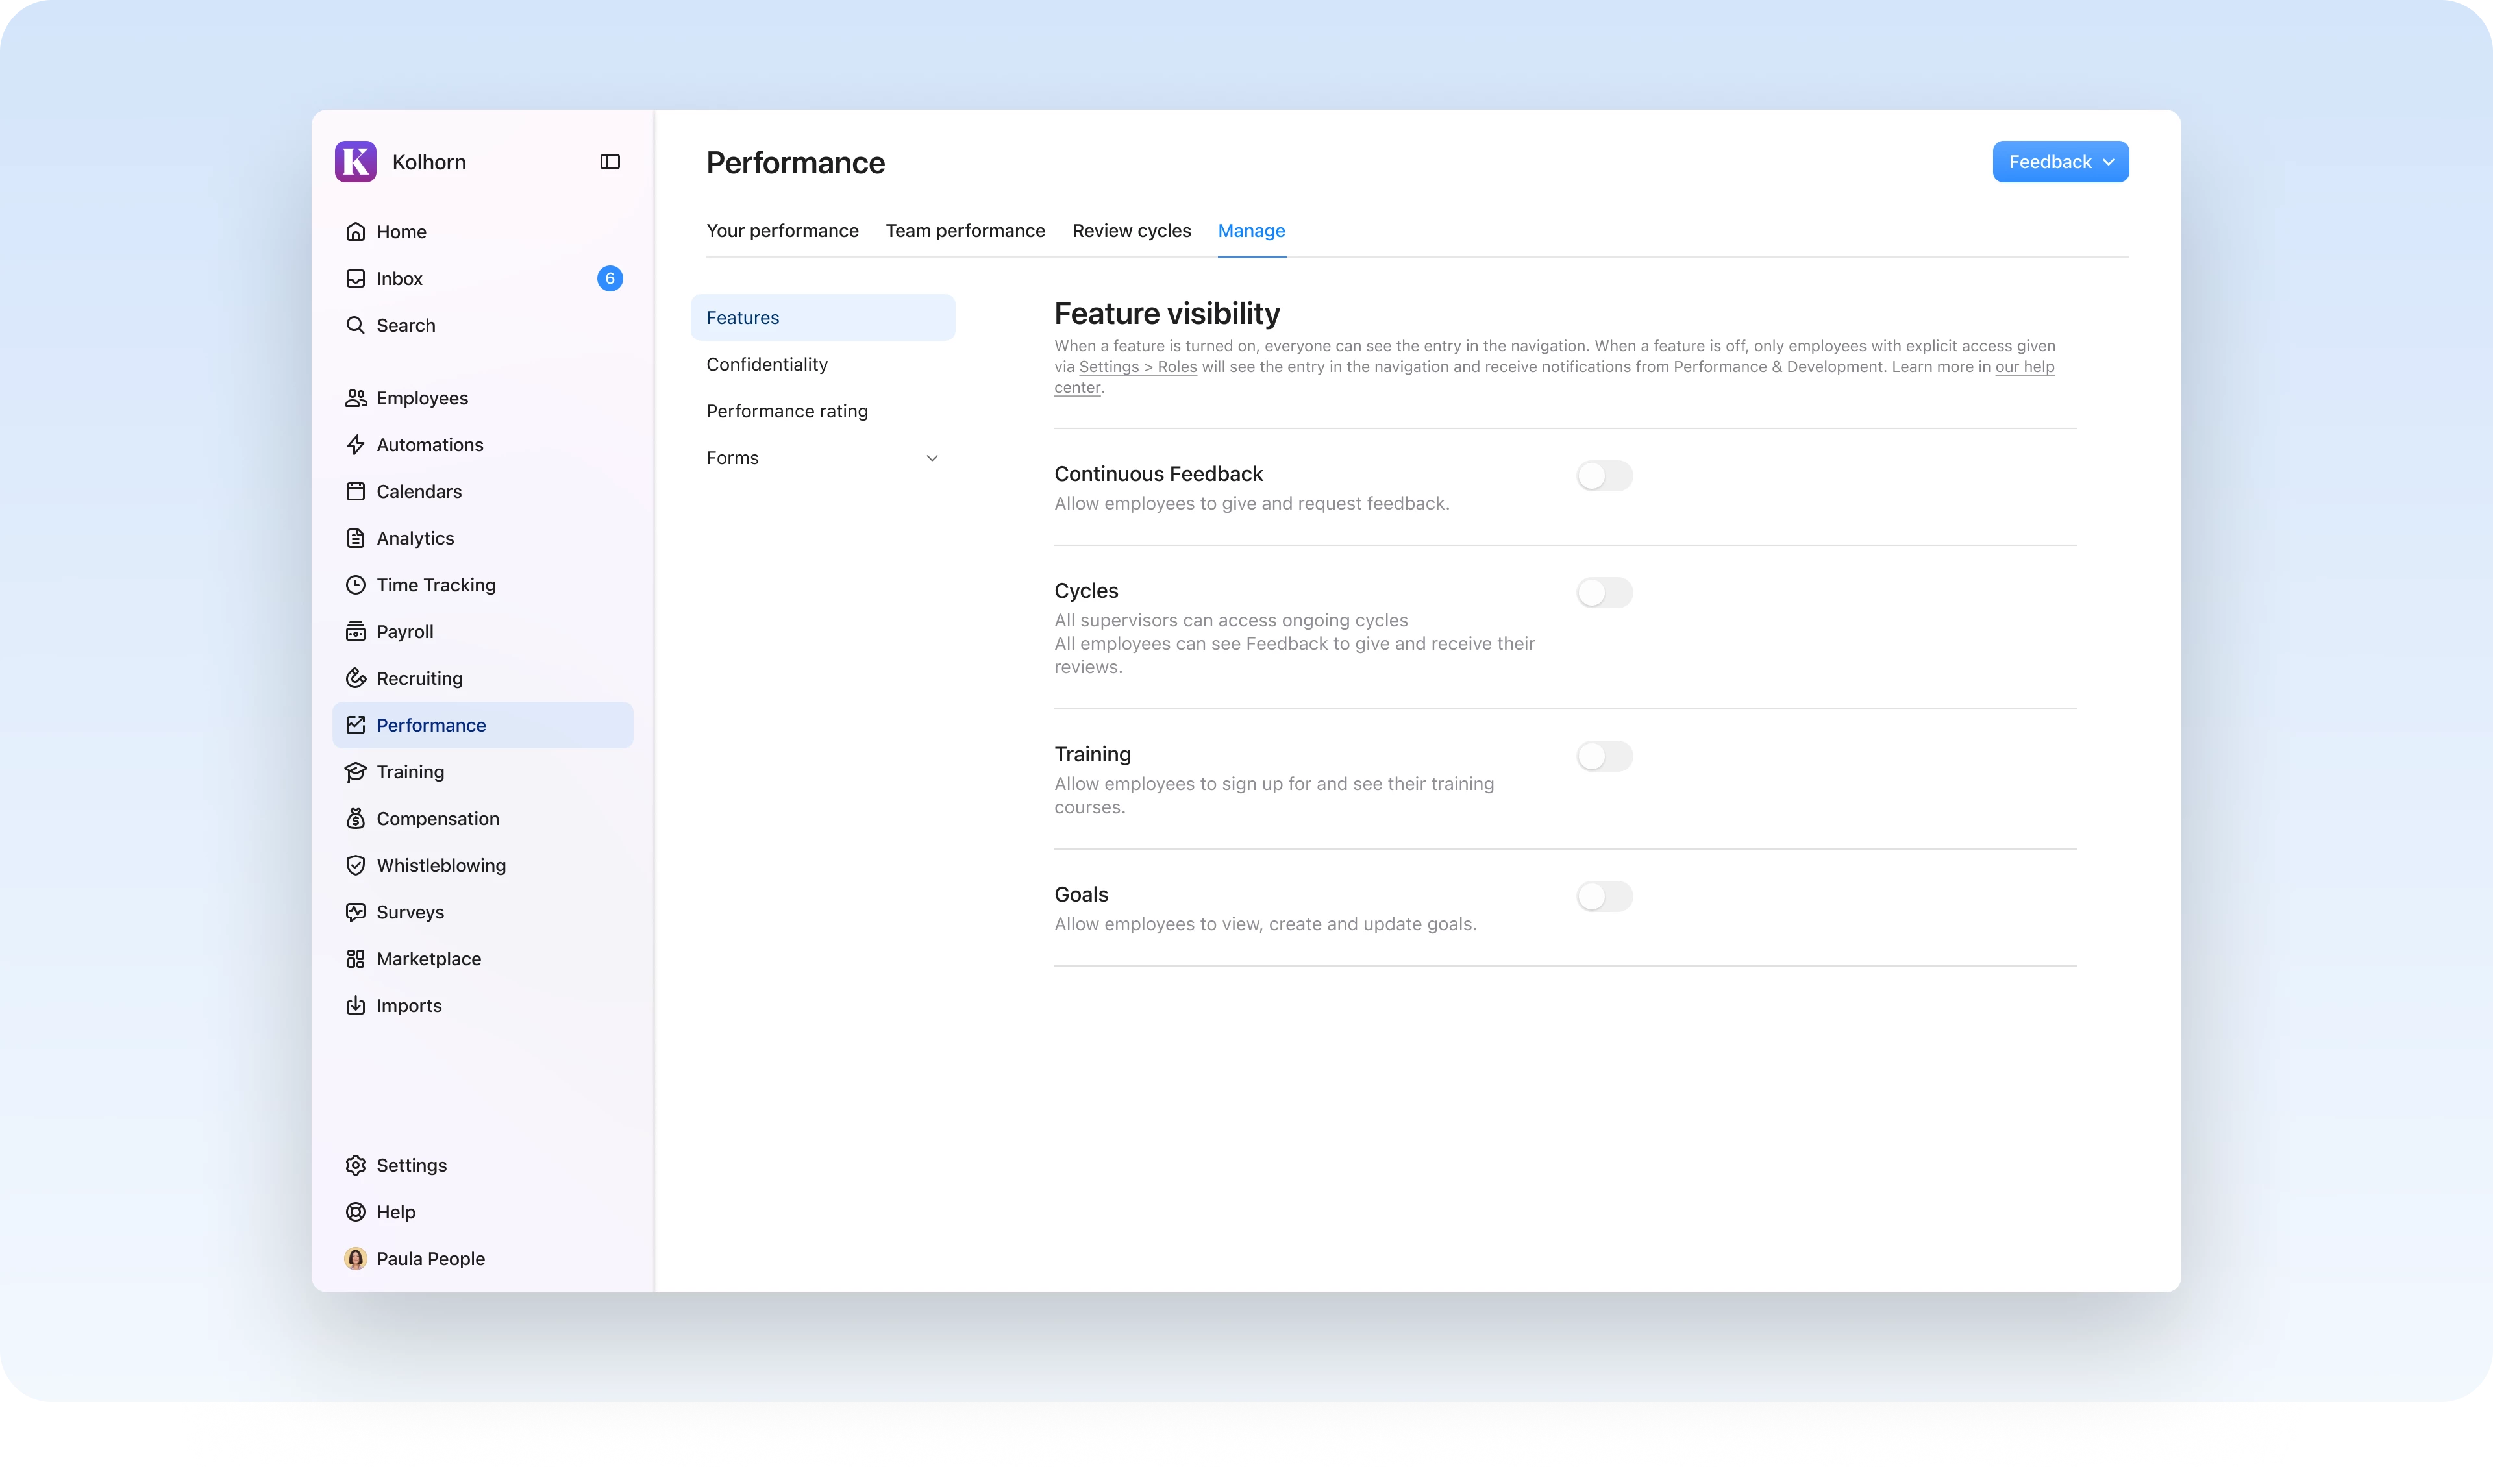The image size is (2493, 1467).
Task: Turn on the Cycles toggle
Action: pyautogui.click(x=1604, y=593)
